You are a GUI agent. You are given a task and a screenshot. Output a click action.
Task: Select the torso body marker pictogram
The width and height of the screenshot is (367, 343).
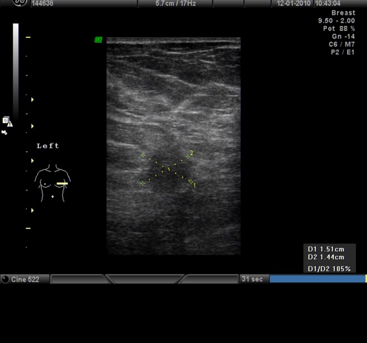(x=52, y=183)
